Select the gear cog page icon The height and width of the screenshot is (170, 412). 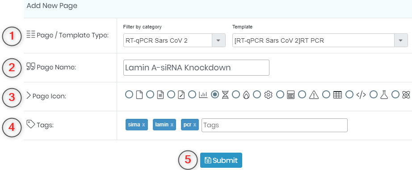pos(268,95)
